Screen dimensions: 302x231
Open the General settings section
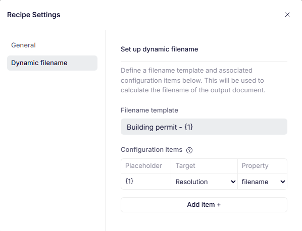pyautogui.click(x=23, y=45)
